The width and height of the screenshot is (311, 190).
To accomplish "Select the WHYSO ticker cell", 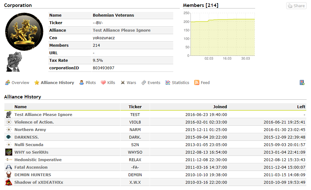I will [x=135, y=152].
